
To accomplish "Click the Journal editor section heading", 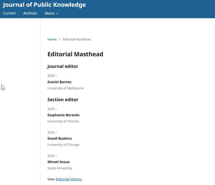I will 63,67.
